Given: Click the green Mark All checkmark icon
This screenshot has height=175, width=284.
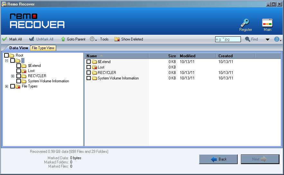Looking at the screenshot, I should (5, 39).
